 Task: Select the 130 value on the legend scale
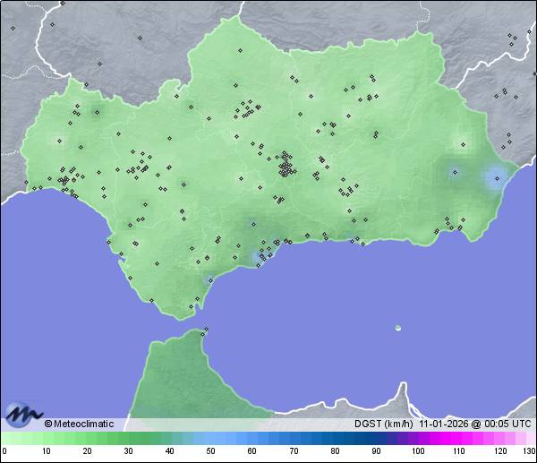tap(529, 451)
